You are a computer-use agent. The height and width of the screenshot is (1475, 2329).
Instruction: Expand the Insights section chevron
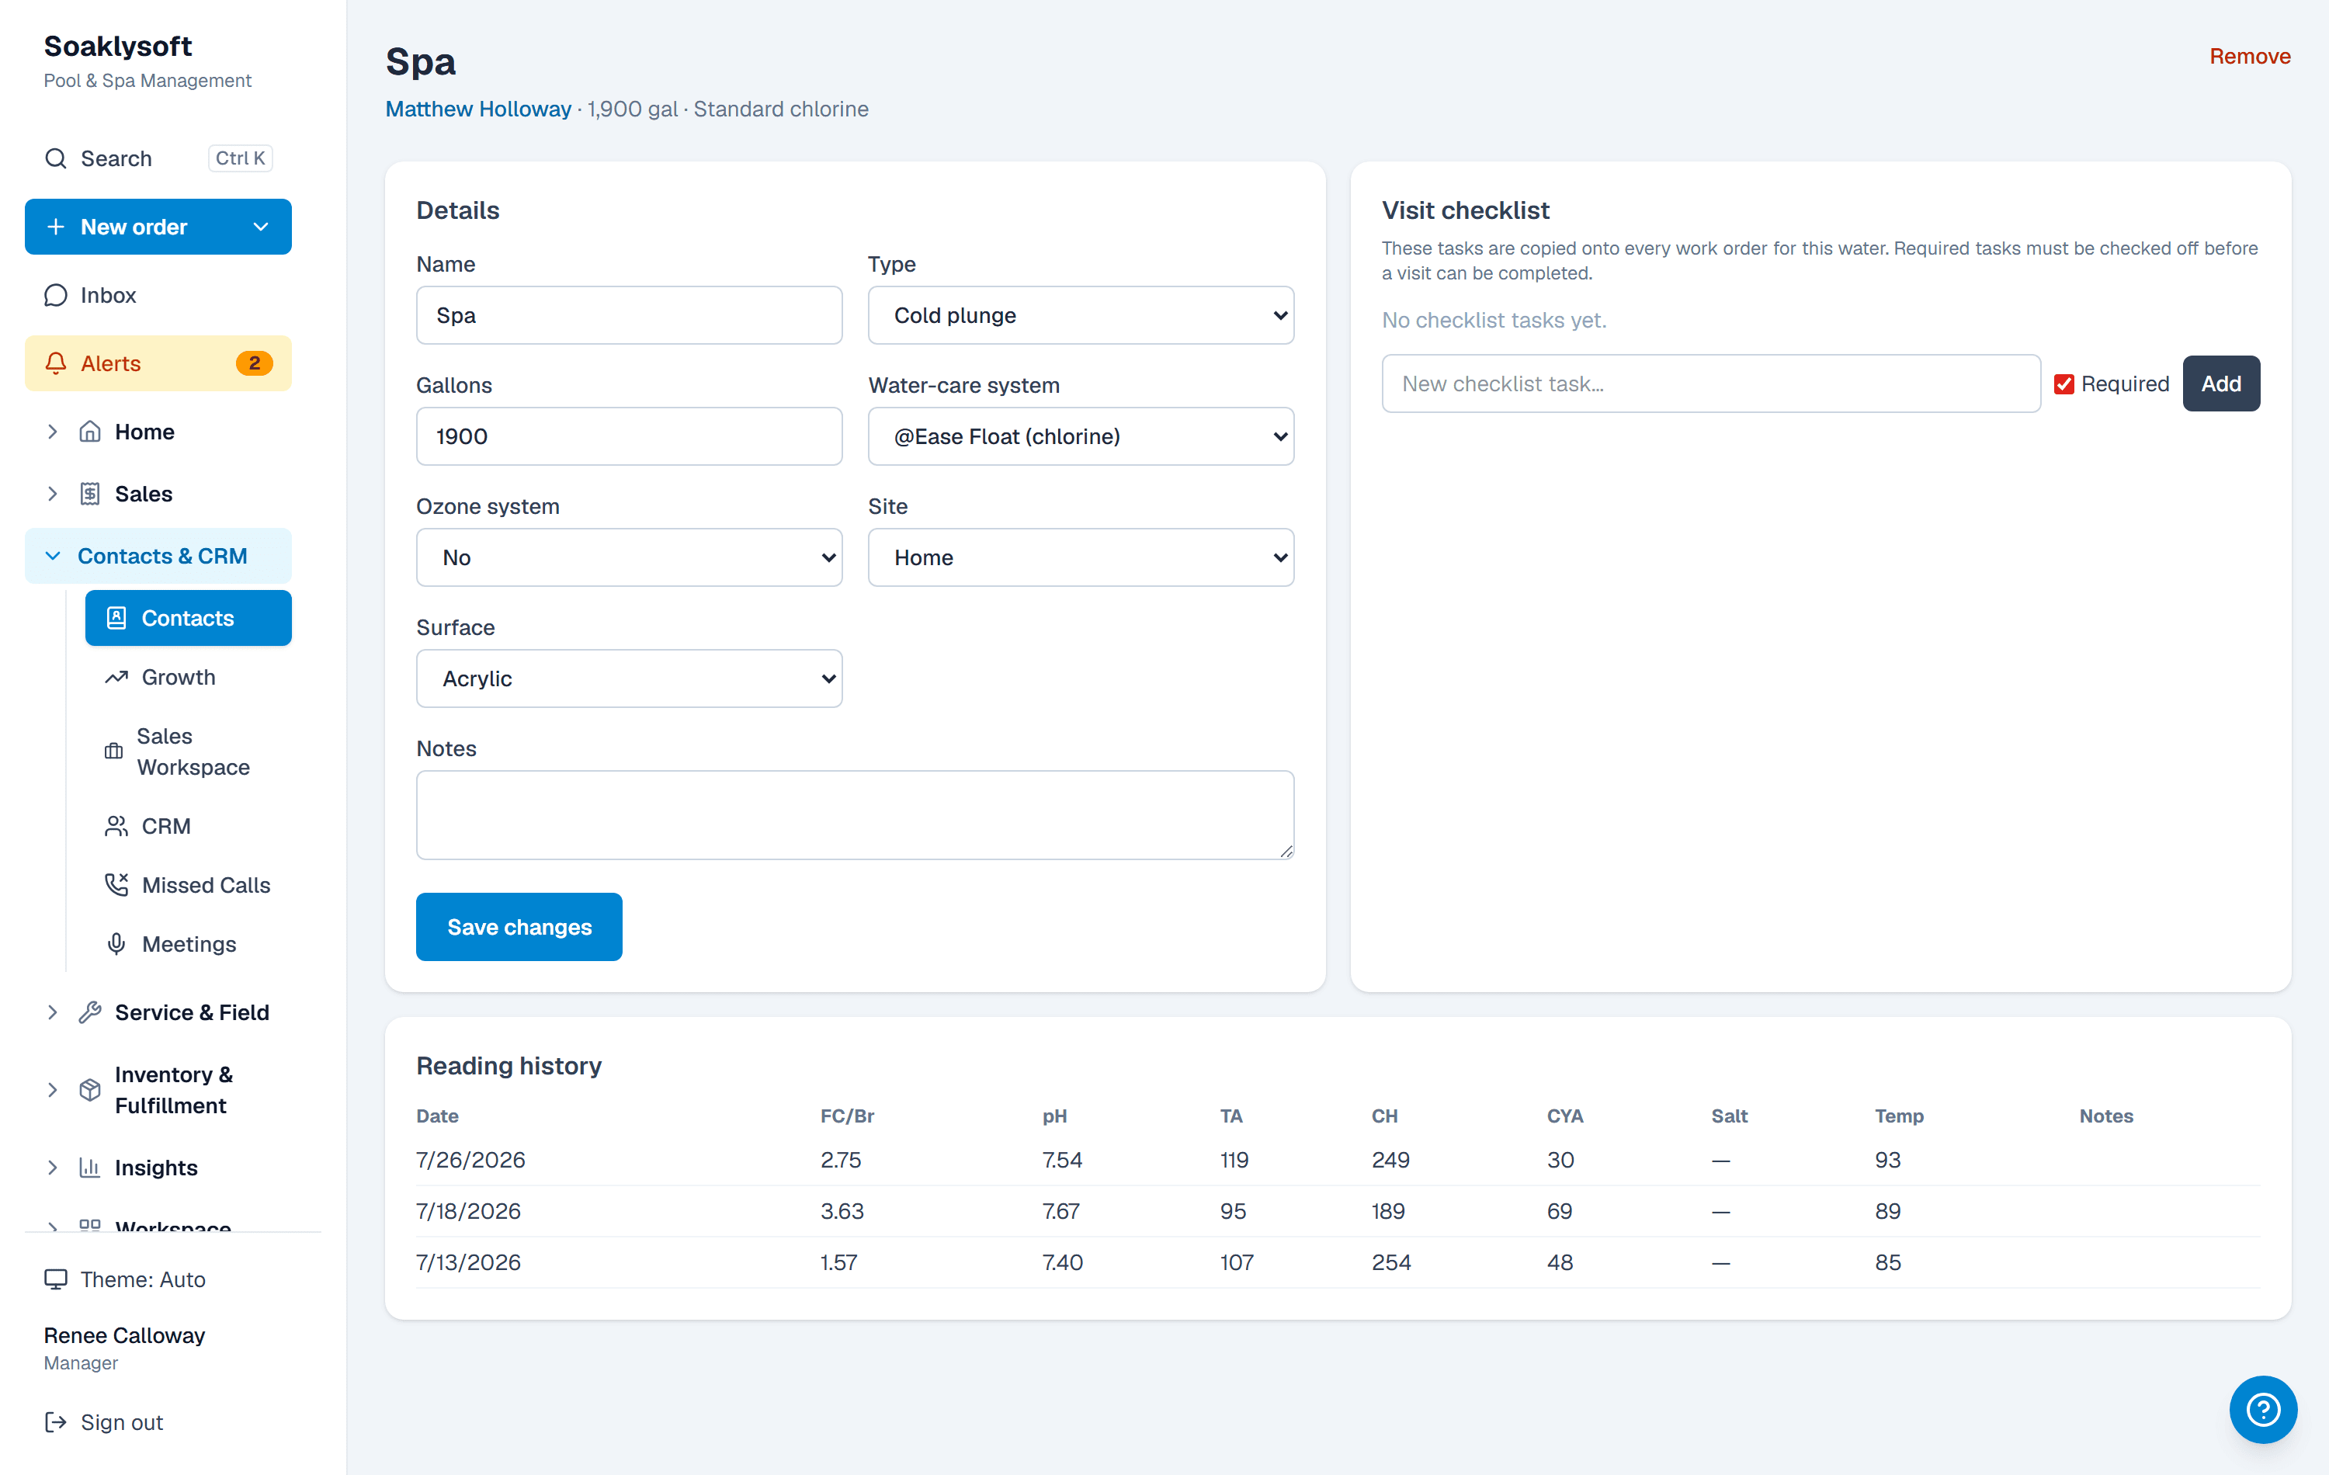click(x=52, y=1168)
